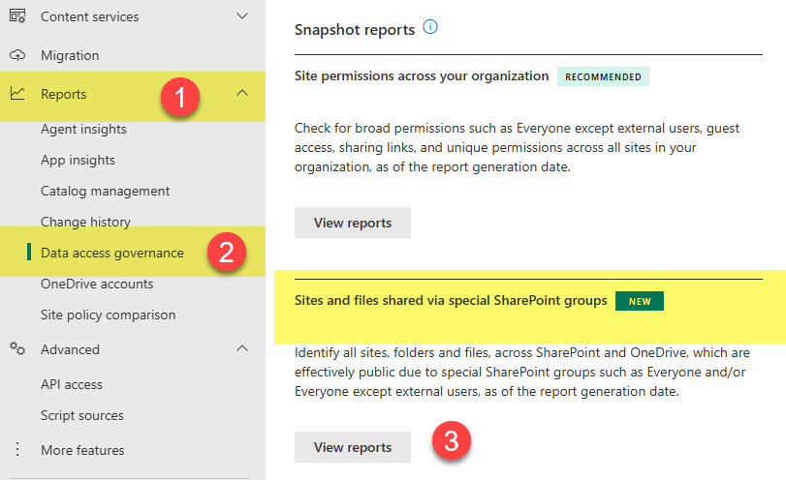The height and width of the screenshot is (480, 786).
Task: Click 'Sites and files shared via special SharePoint groups'
Action: (x=451, y=300)
